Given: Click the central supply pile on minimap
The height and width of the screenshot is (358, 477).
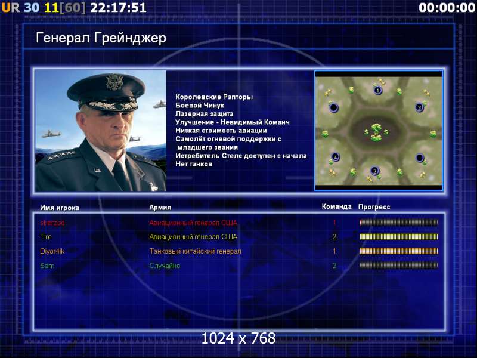Looking at the screenshot, I should 377,132.
